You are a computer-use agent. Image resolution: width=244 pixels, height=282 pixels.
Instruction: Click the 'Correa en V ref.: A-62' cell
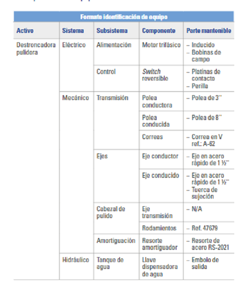tap(207, 140)
